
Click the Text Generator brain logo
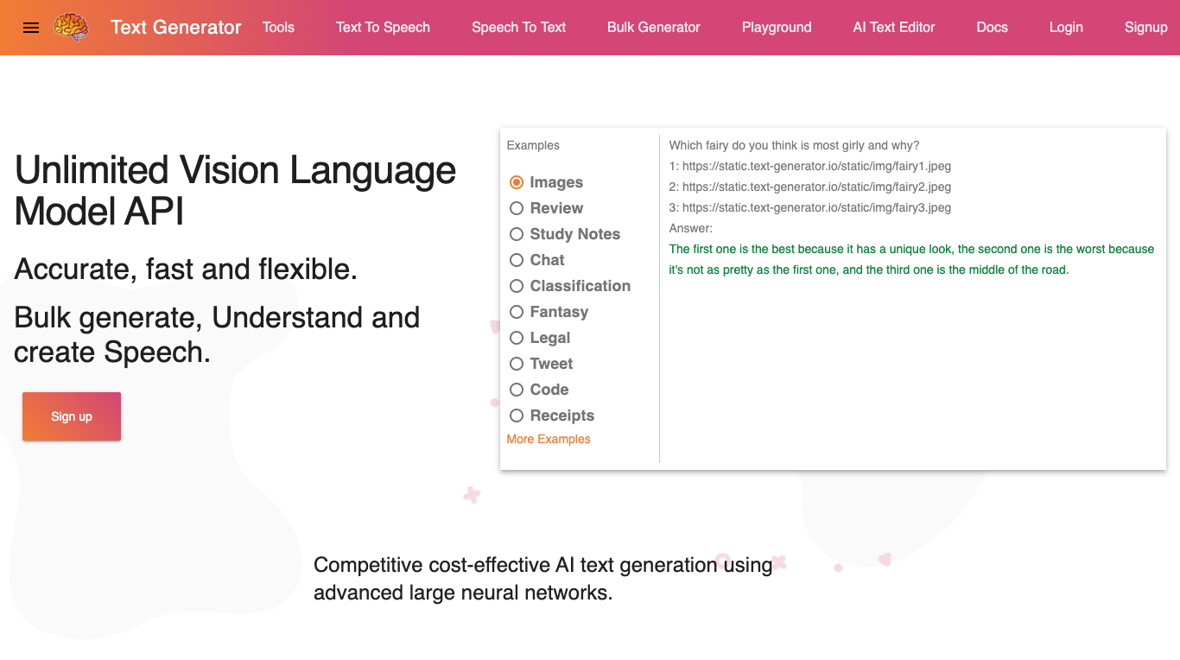72,28
